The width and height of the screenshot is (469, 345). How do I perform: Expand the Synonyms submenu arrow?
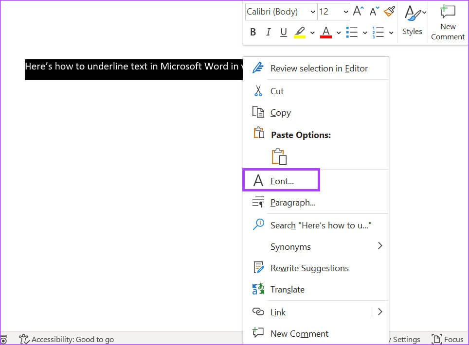coord(380,246)
